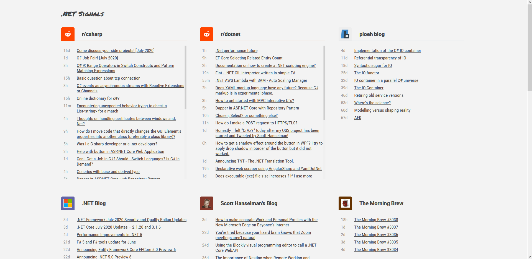The width and height of the screenshot is (532, 259).
Task: Open "Implementation of the C# IO container" article
Action: pos(387,51)
